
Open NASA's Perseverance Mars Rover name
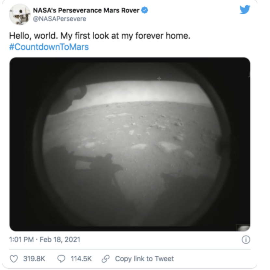[x=86, y=10]
